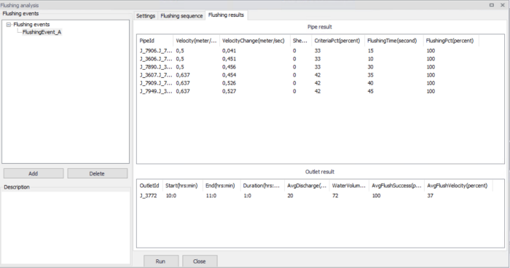Image resolution: width=510 pixels, height=268 pixels.
Task: Click velocity change value 0,041
Action: 229,51
